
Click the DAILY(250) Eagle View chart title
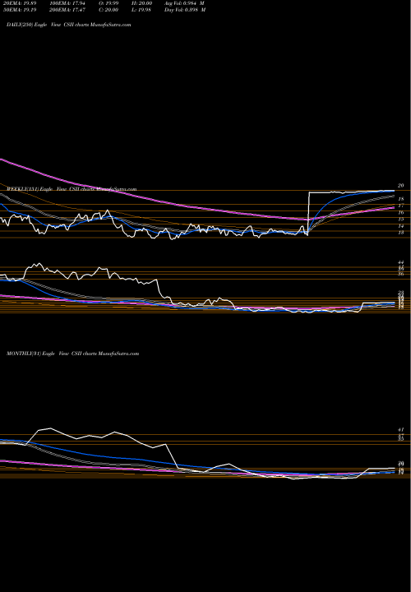pyautogui.click(x=69, y=25)
